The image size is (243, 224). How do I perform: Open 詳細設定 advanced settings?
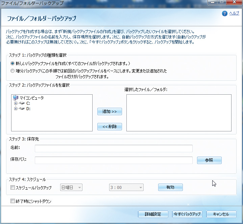(153, 214)
